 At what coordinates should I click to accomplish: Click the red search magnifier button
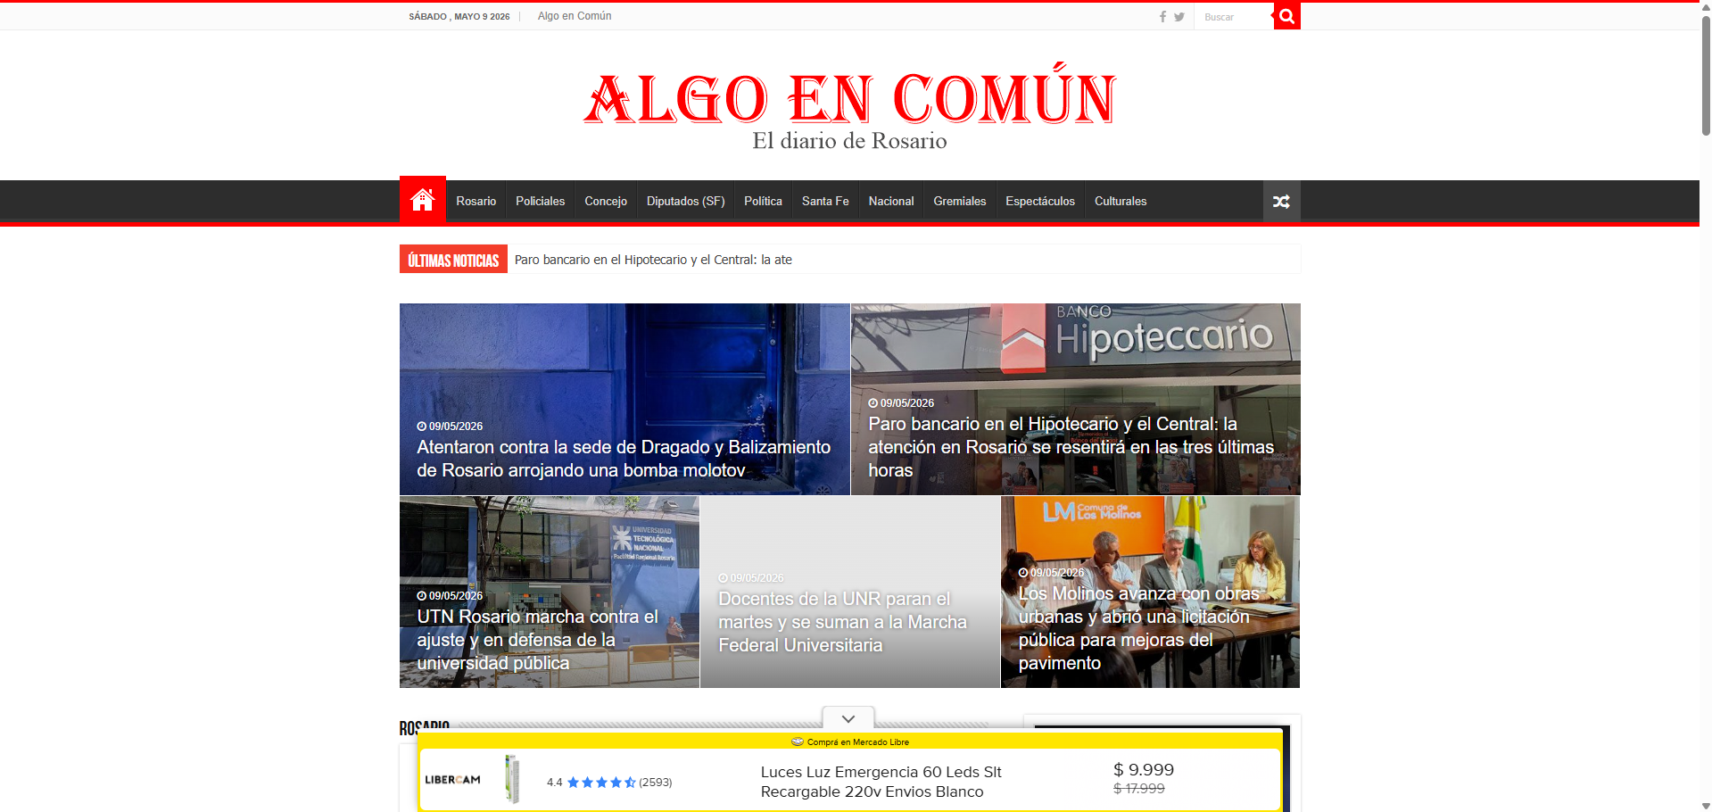[1286, 16]
